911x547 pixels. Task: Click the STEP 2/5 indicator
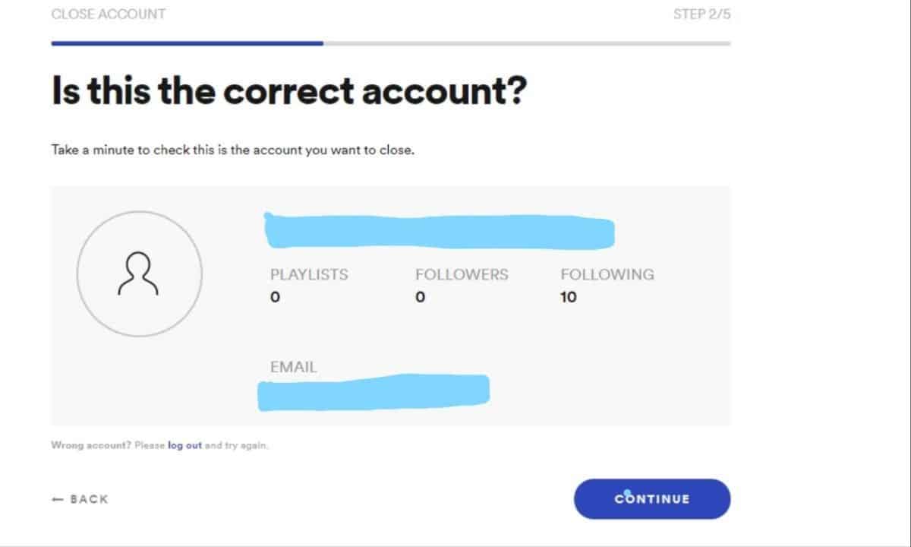[701, 14]
